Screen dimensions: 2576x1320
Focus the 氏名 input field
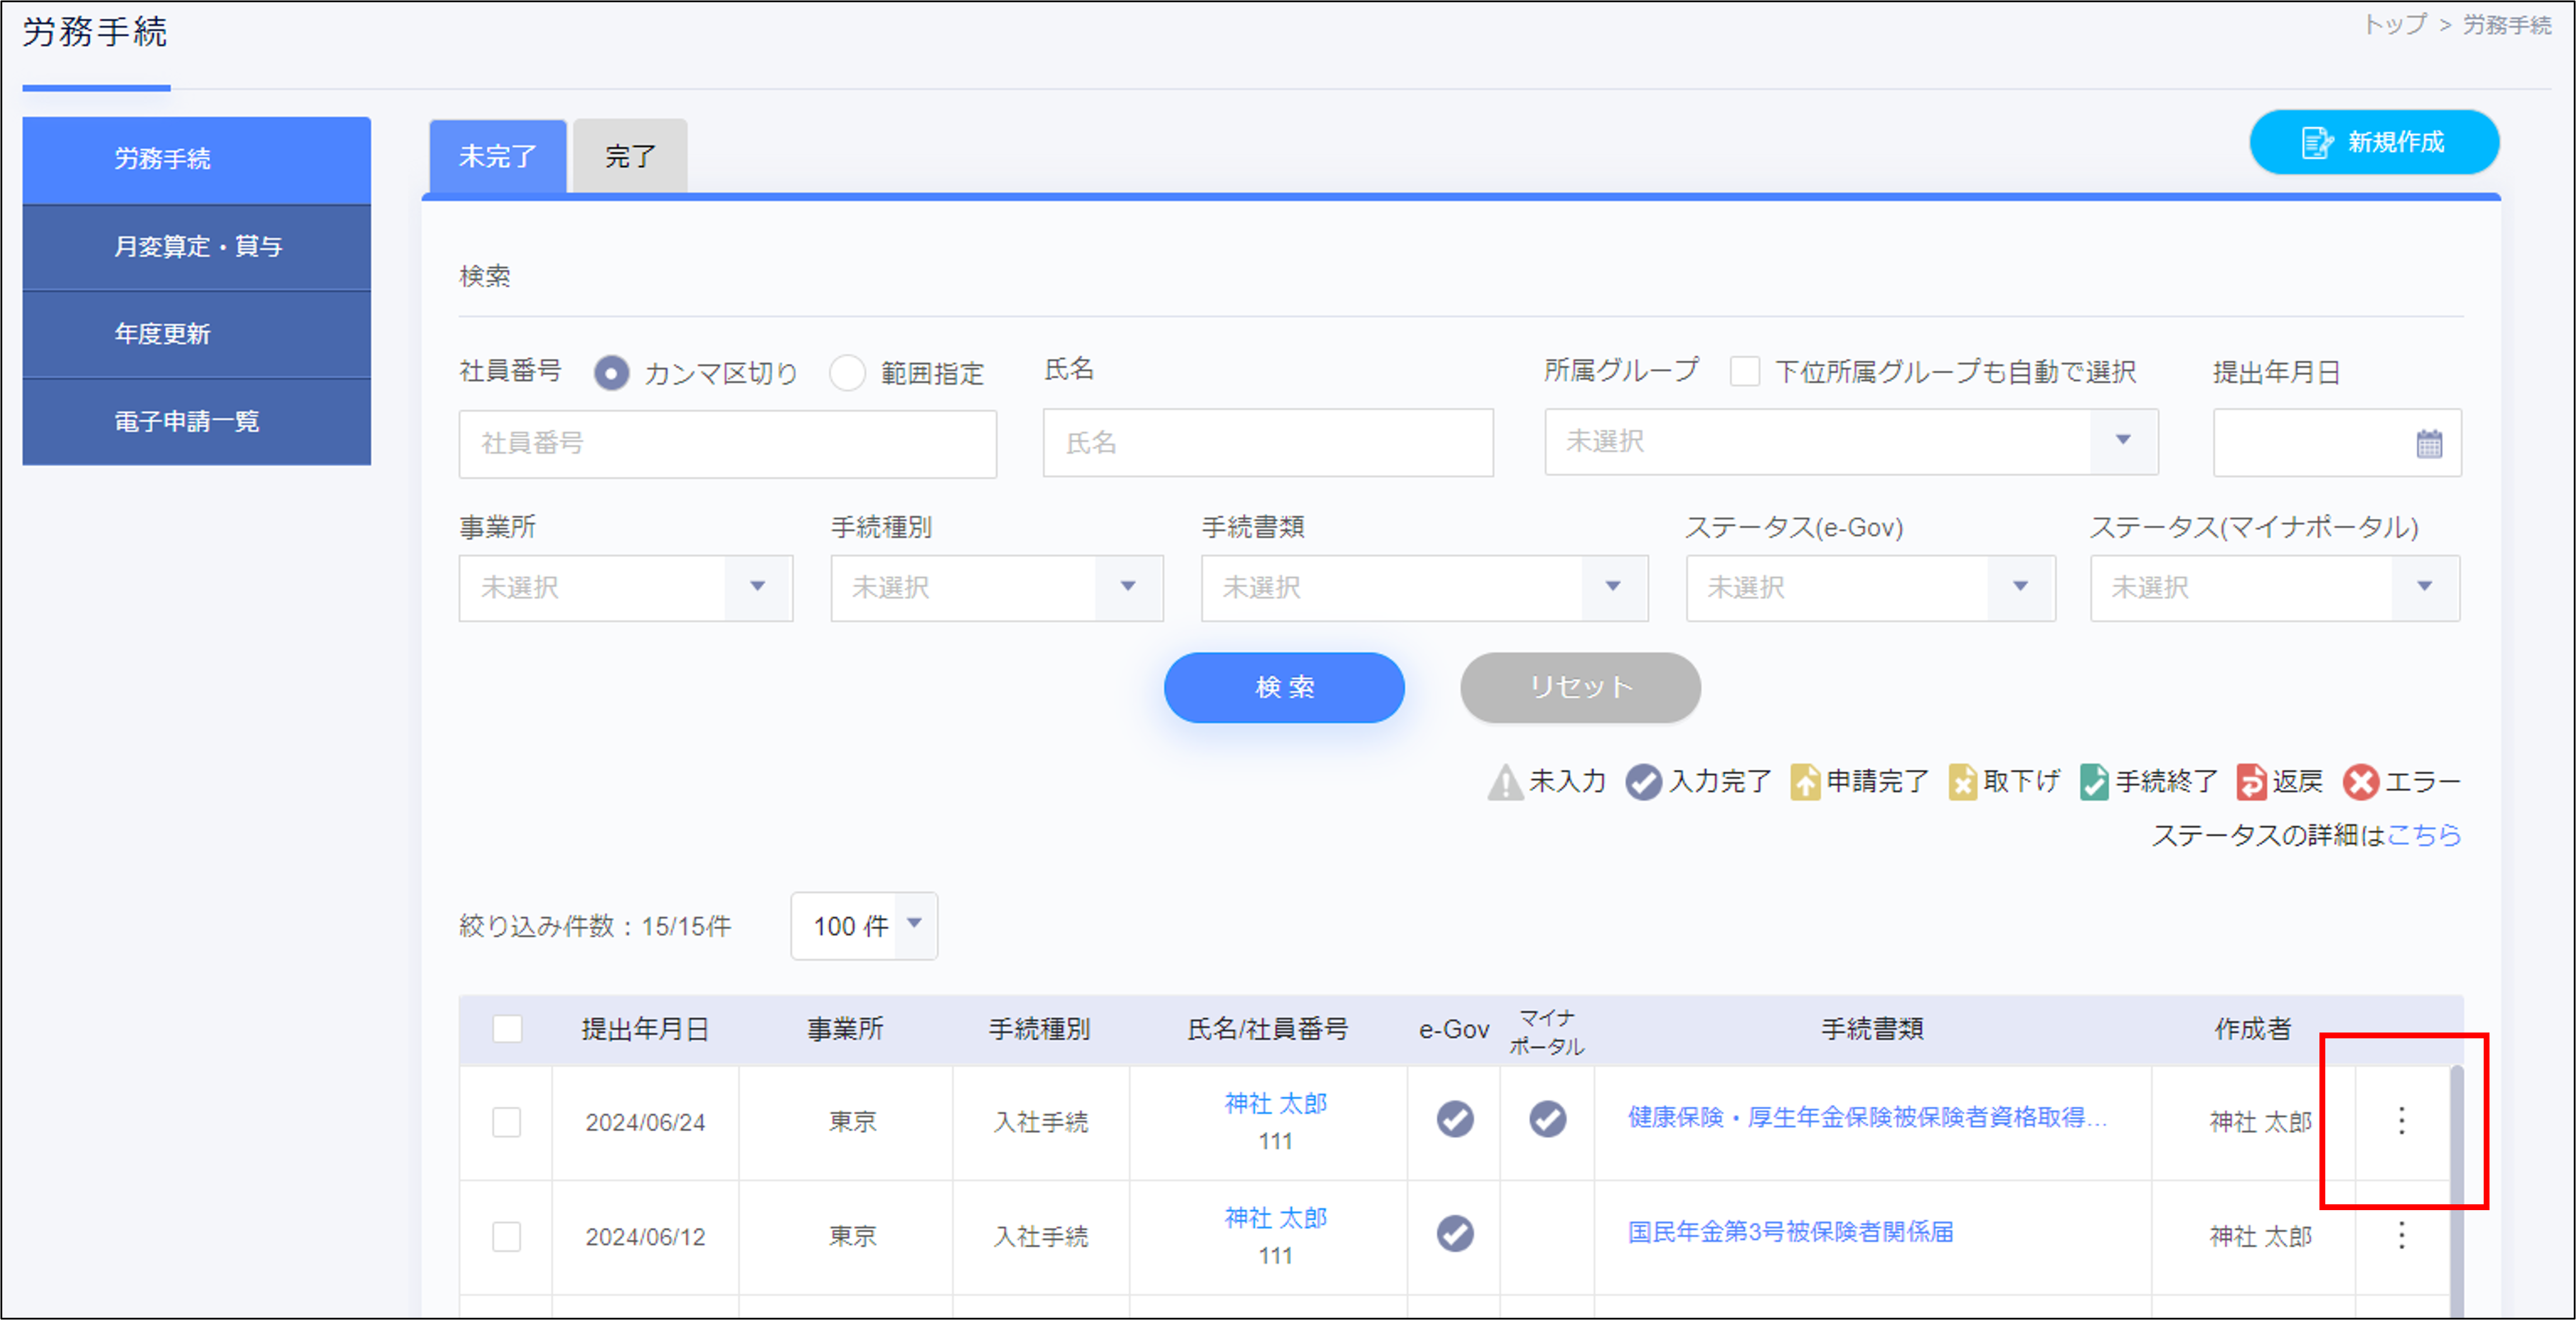pyautogui.click(x=1268, y=443)
